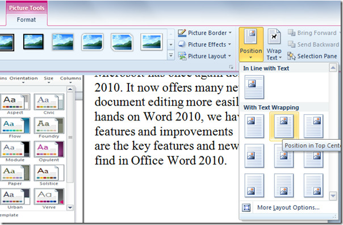Select bottom left text wrapping position
343x225 pixels.
pos(254,185)
